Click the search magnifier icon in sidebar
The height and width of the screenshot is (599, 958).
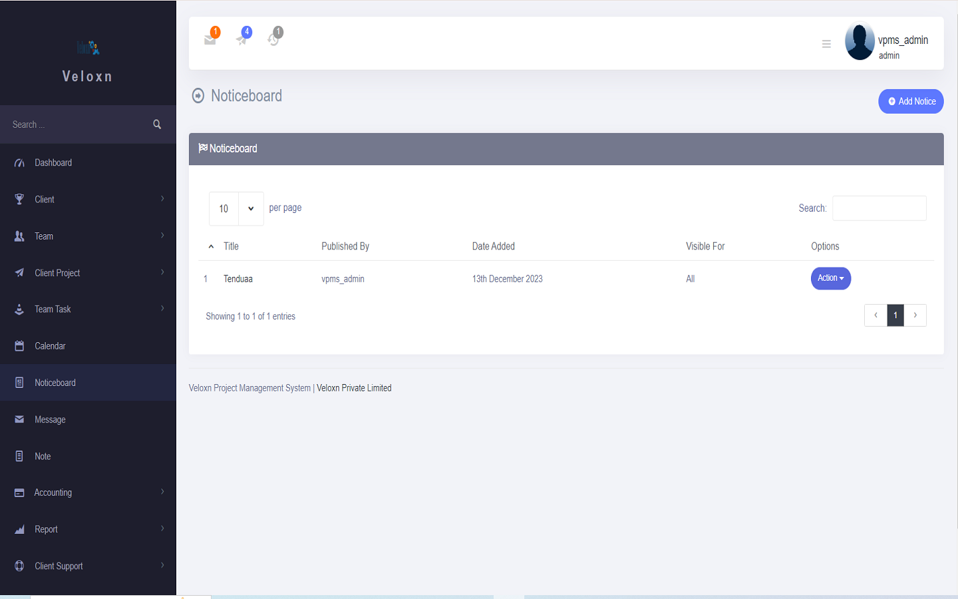tap(157, 124)
